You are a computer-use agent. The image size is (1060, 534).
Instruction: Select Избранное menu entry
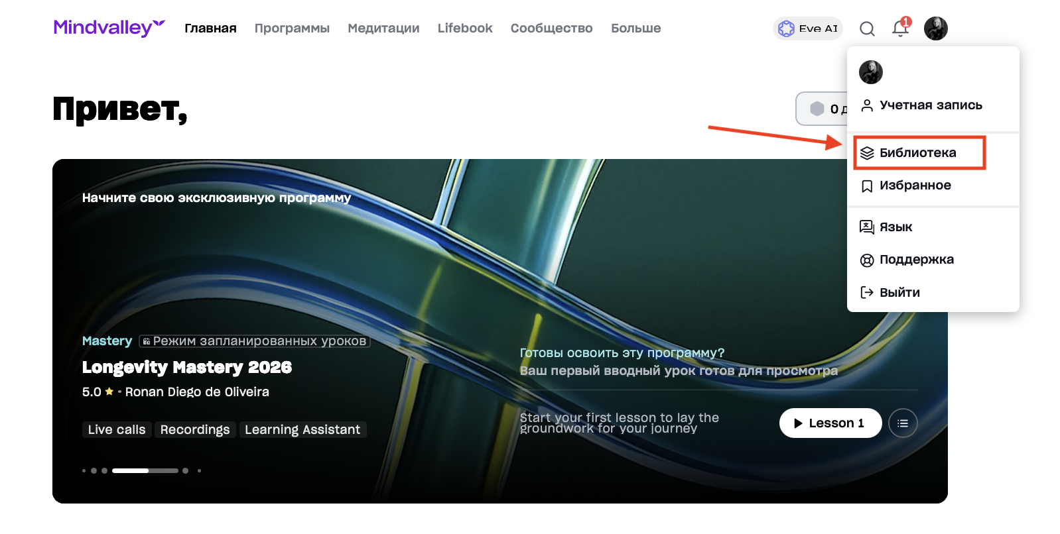(x=933, y=186)
